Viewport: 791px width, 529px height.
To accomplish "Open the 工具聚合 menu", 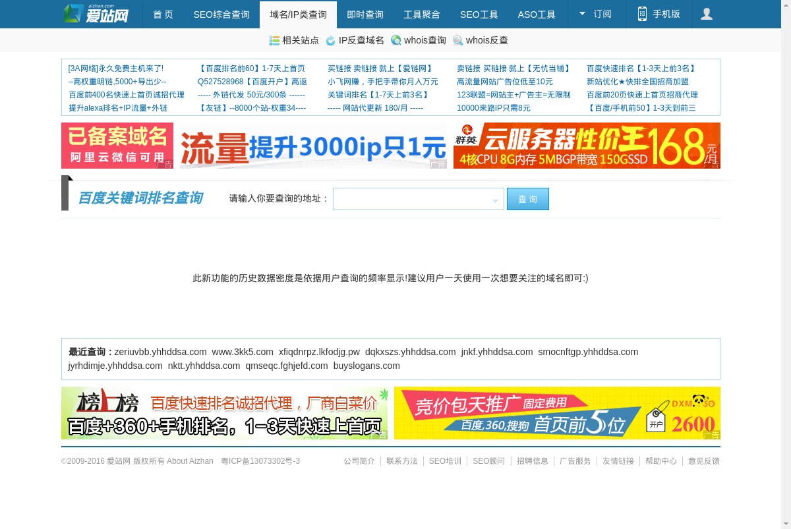I will coord(422,14).
